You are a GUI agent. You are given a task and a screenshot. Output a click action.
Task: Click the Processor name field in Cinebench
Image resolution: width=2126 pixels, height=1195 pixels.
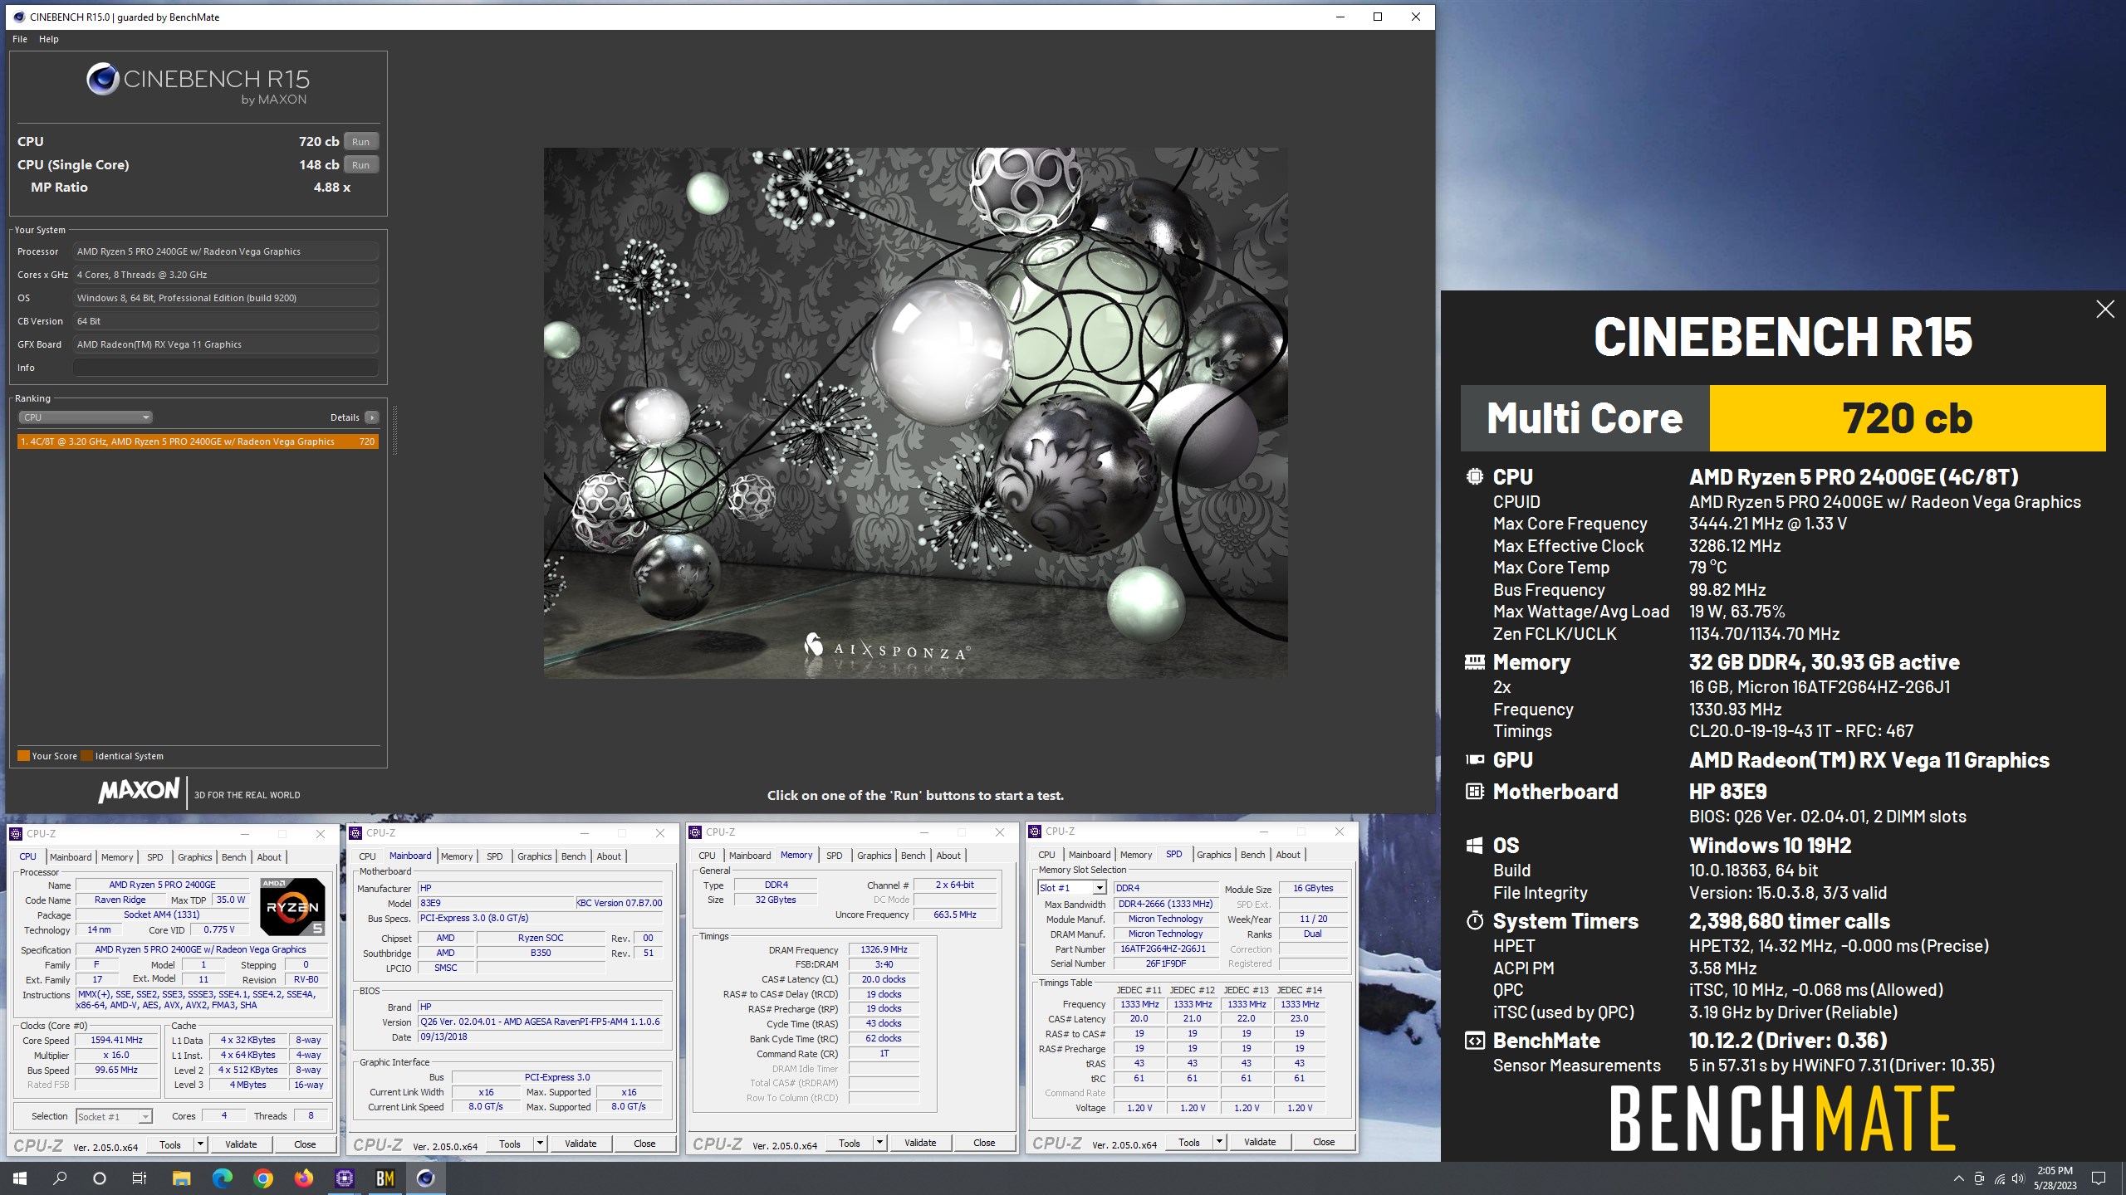pos(226,251)
